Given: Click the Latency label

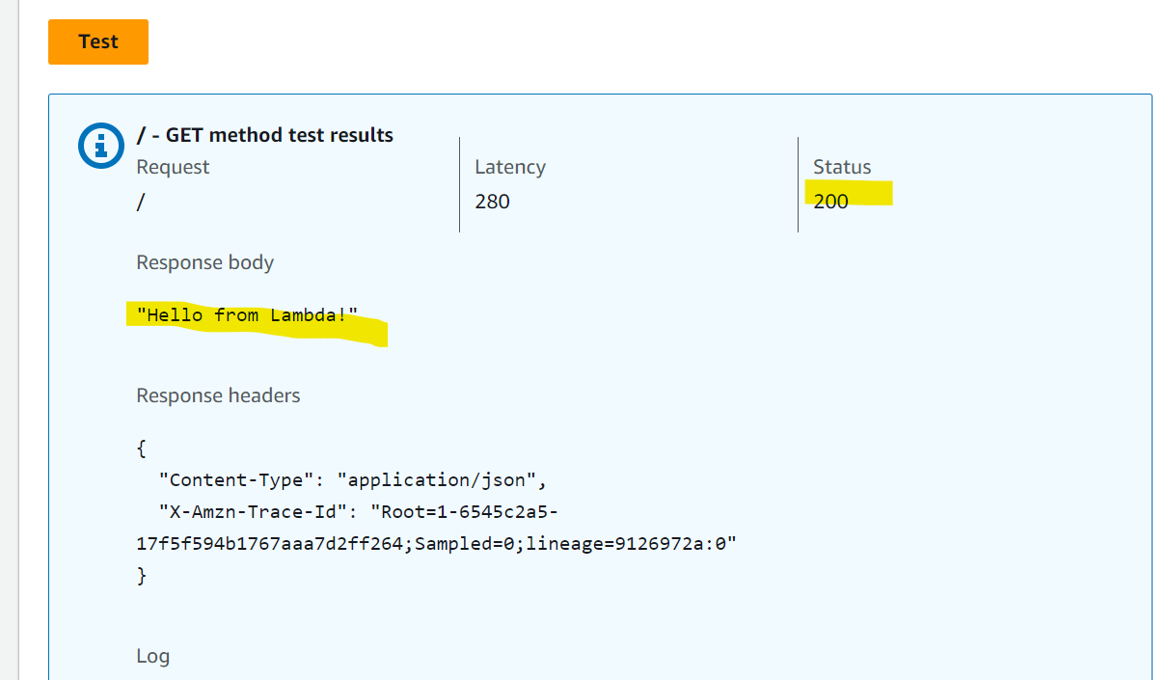Looking at the screenshot, I should click(x=510, y=167).
